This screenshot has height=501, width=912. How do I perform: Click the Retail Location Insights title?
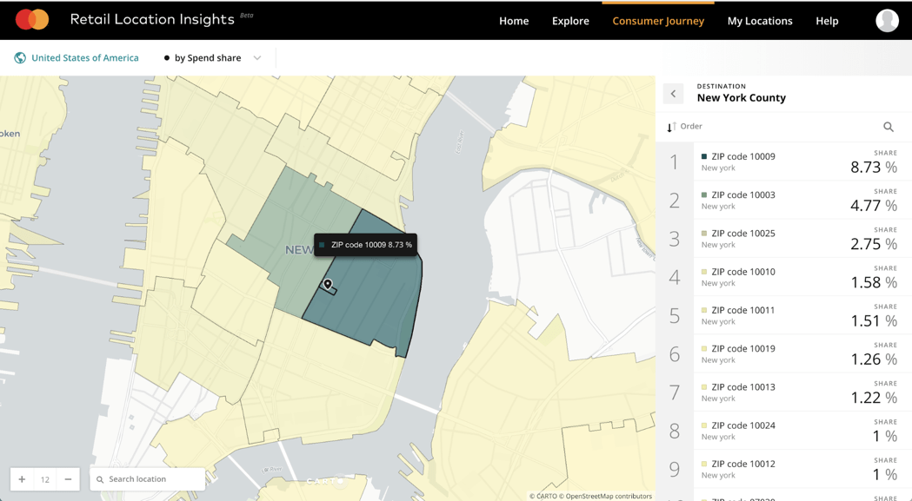pyautogui.click(x=152, y=19)
